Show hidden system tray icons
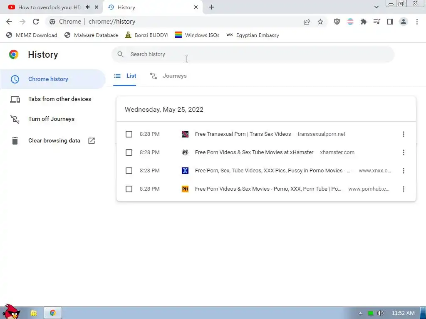This screenshot has height=319, width=426. tap(360, 313)
